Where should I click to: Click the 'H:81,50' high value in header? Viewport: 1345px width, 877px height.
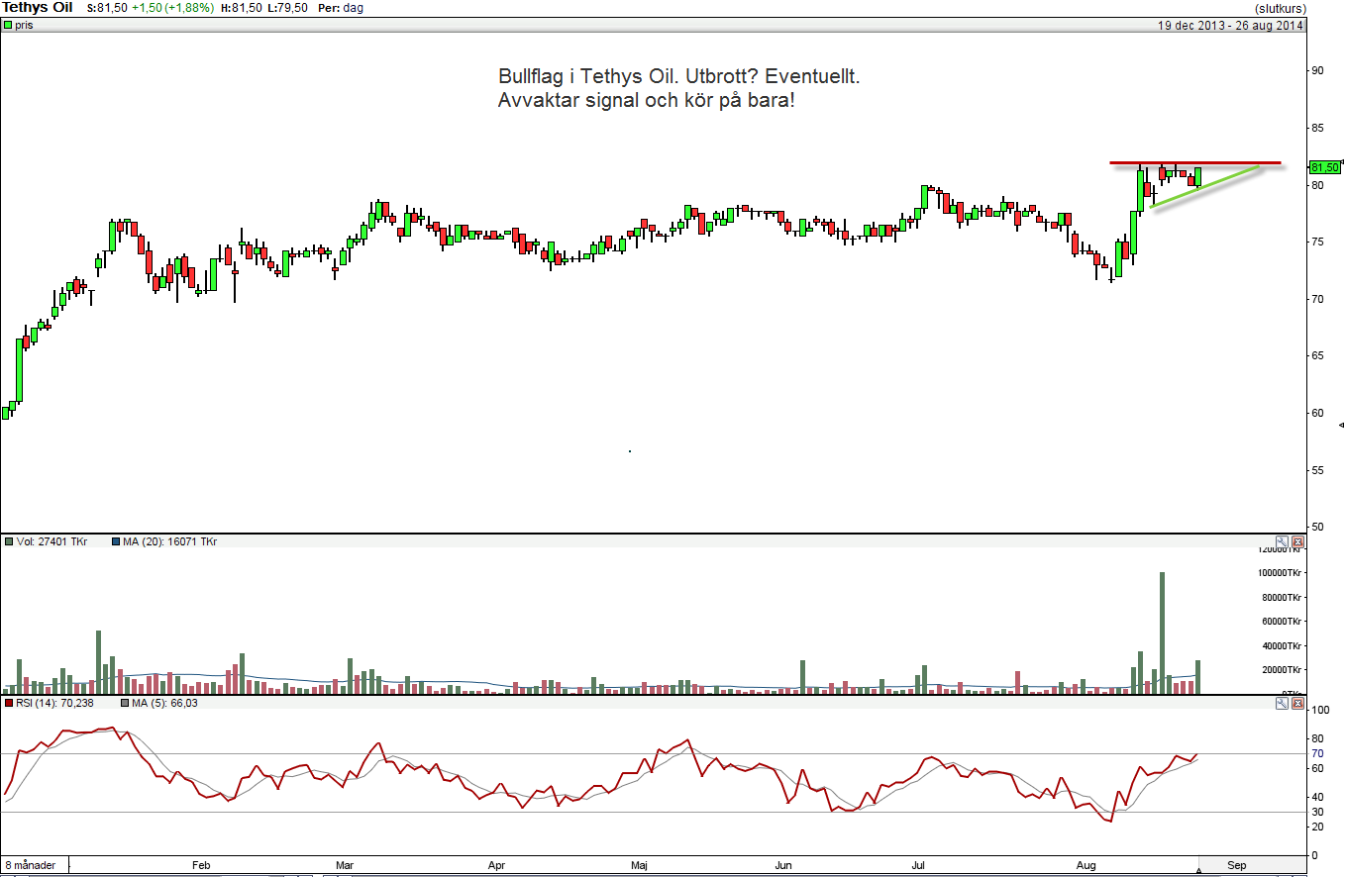coord(243,8)
